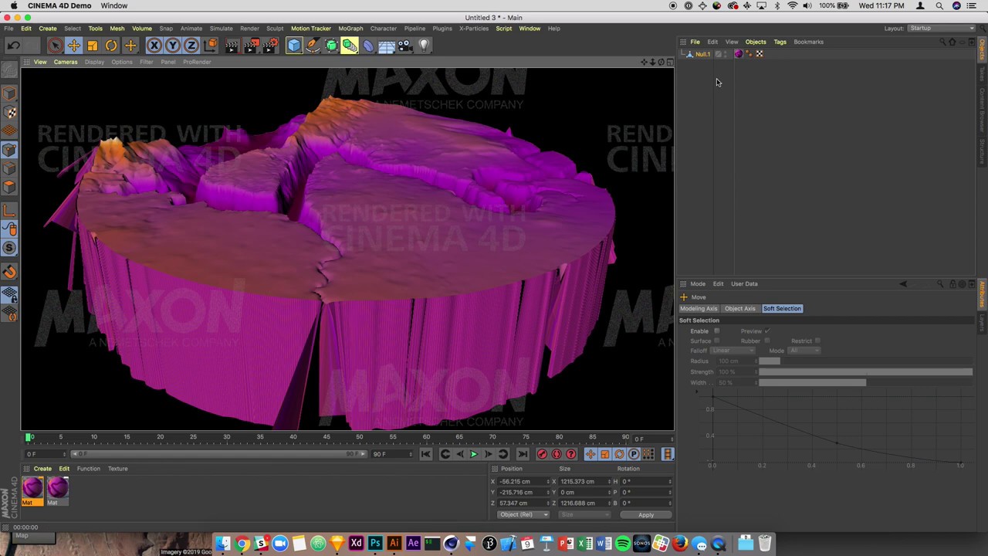Click the Apply button
The height and width of the screenshot is (556, 988).
click(x=646, y=515)
